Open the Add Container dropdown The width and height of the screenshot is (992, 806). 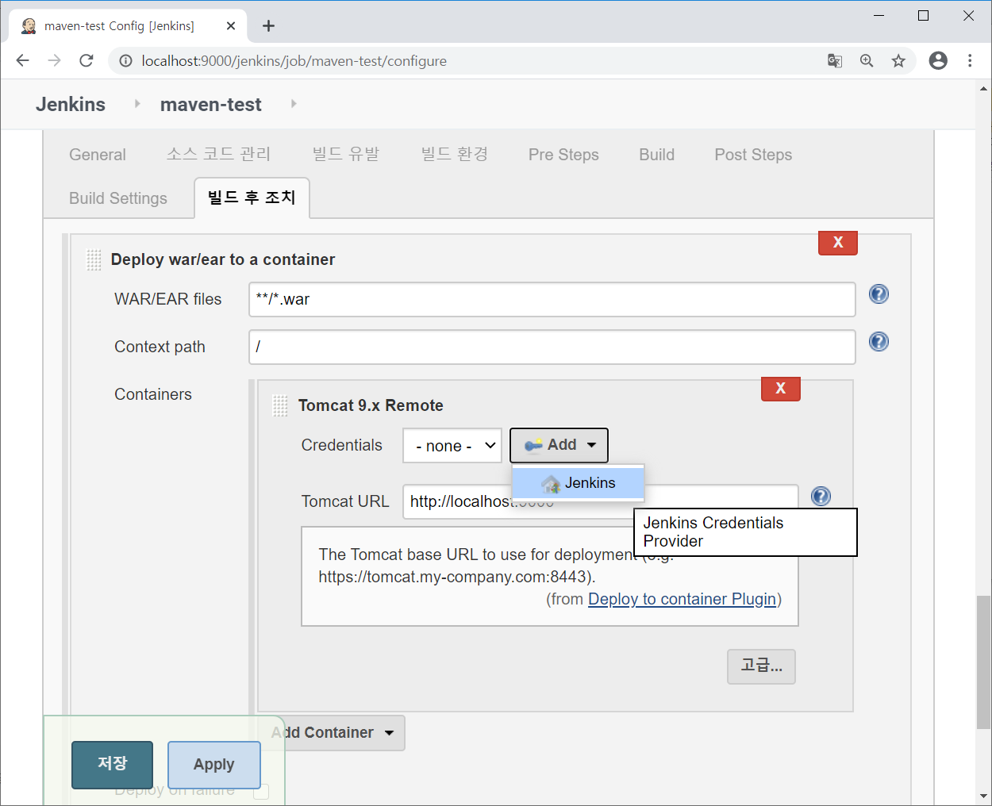[332, 733]
